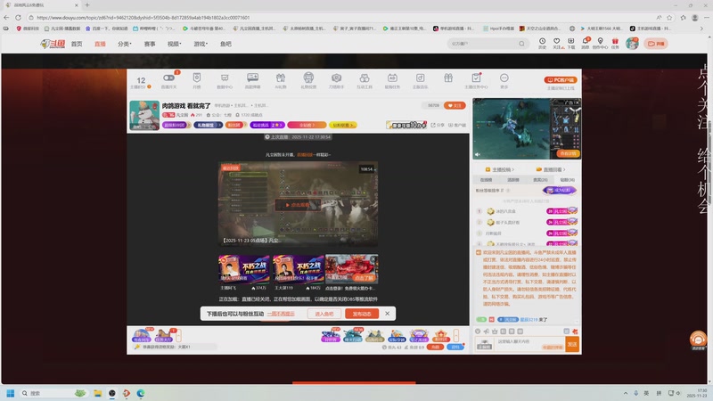Open the gift voting robot icon
Screen dimensions: 713x401
[308, 78]
